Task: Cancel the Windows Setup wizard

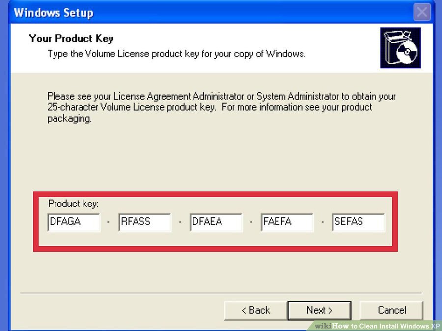Action: click(391, 310)
